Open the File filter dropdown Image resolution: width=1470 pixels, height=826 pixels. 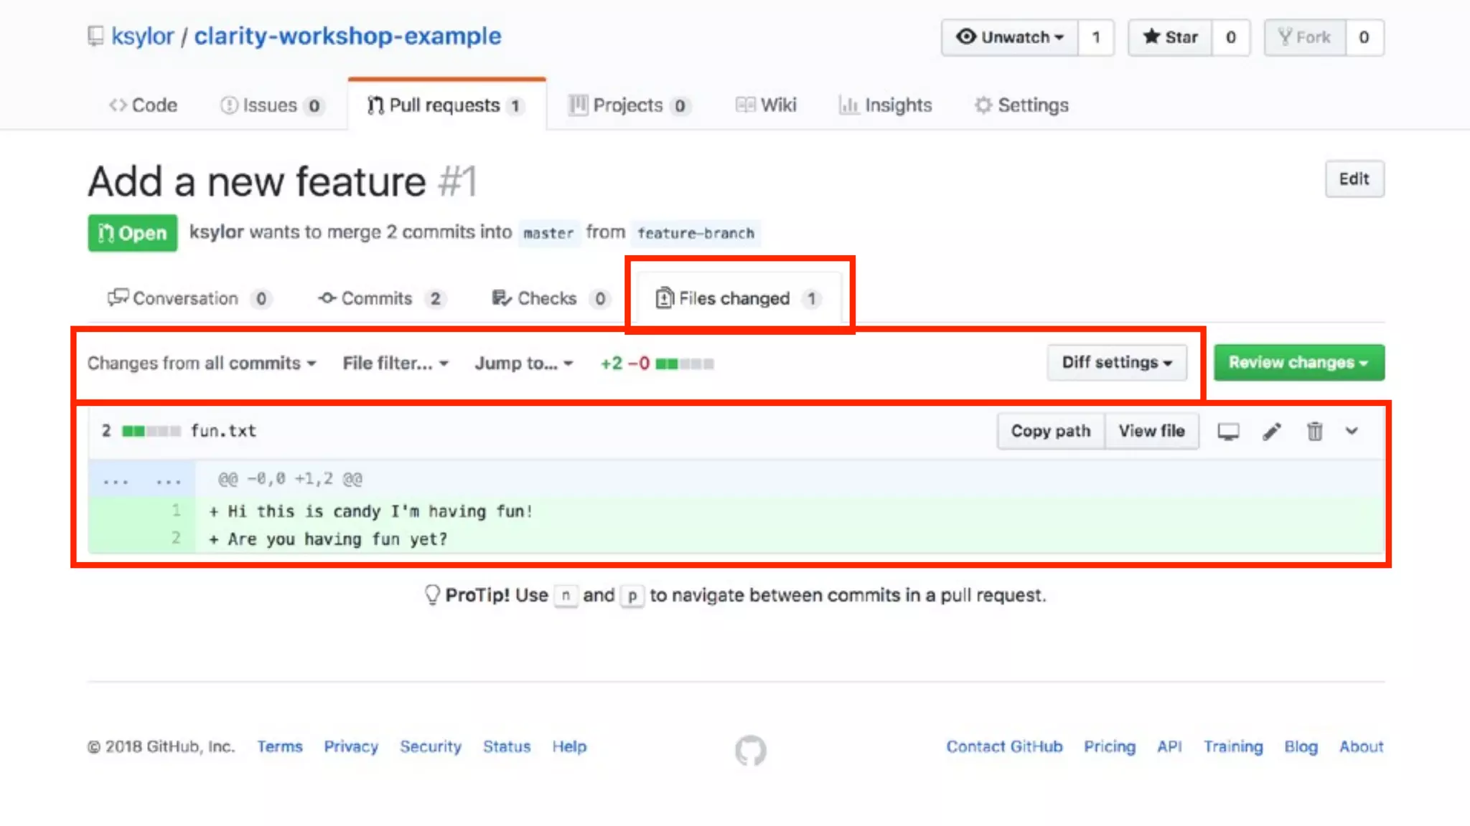tap(395, 364)
